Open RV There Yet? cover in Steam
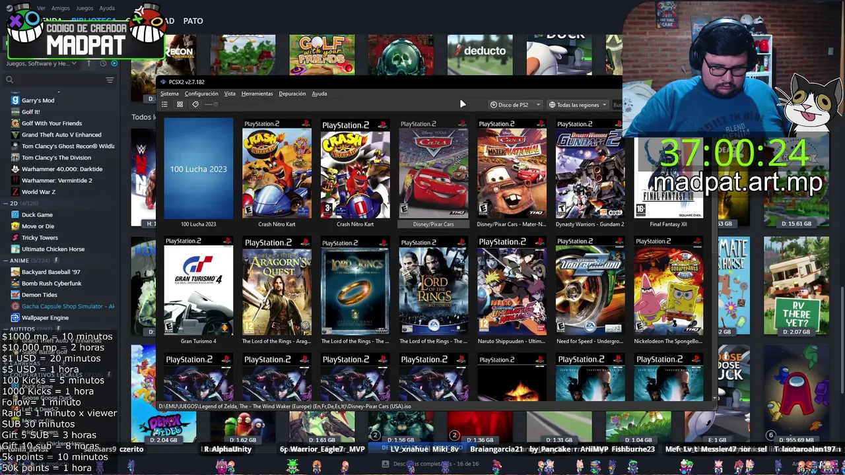Screen dimensions: 845x475 [x=796, y=286]
